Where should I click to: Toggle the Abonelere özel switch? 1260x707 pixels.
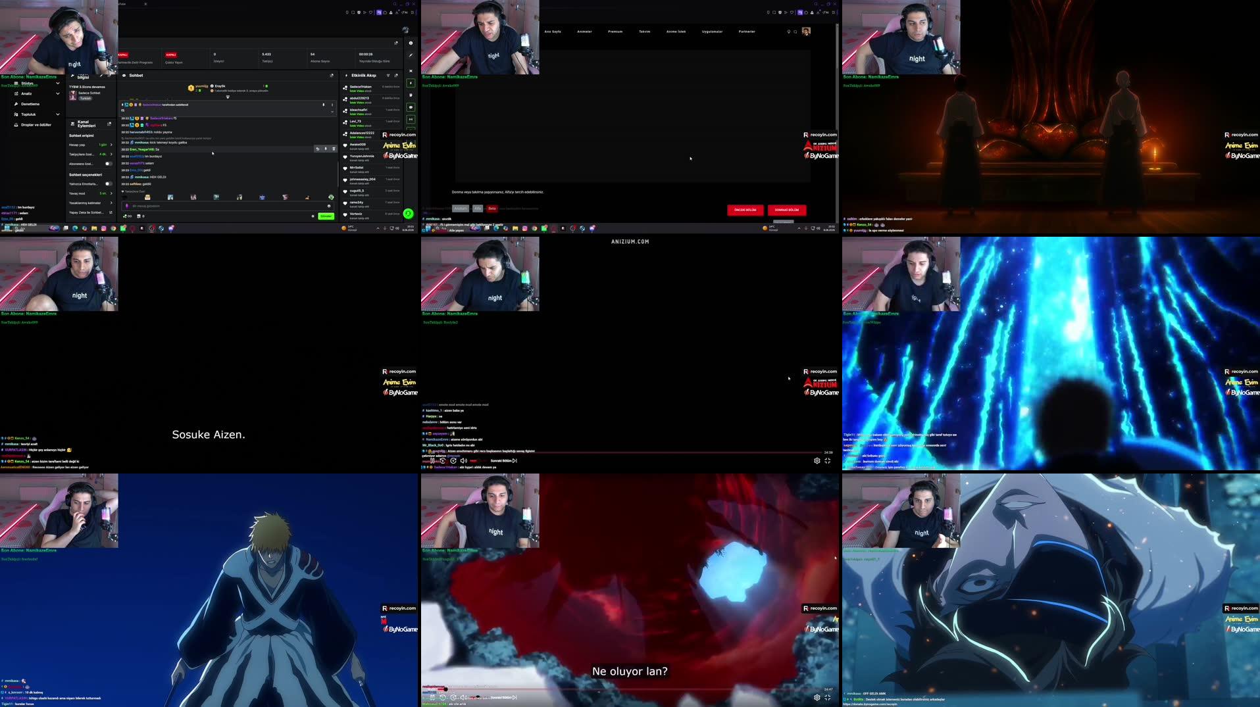coord(109,164)
